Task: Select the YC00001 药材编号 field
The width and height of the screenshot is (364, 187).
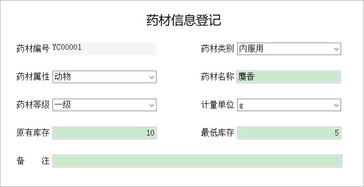Action: pos(105,49)
